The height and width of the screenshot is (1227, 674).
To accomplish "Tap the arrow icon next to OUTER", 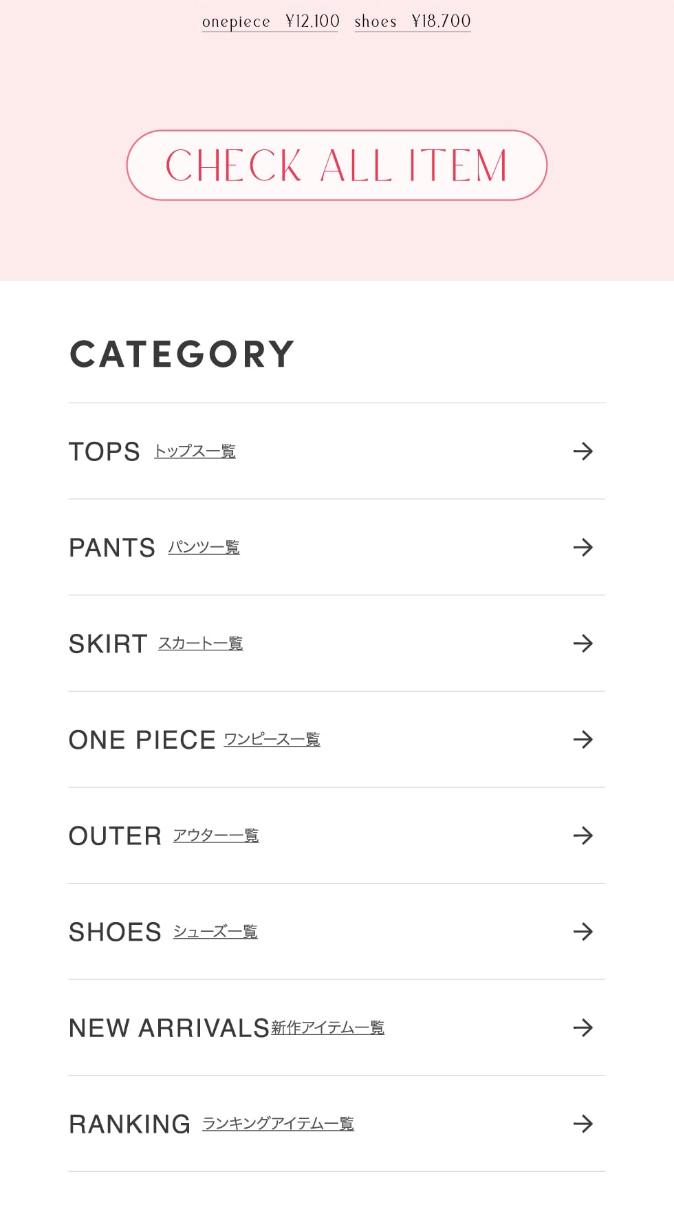I will click(x=583, y=835).
